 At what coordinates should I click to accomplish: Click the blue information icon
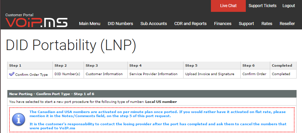coord(19,119)
